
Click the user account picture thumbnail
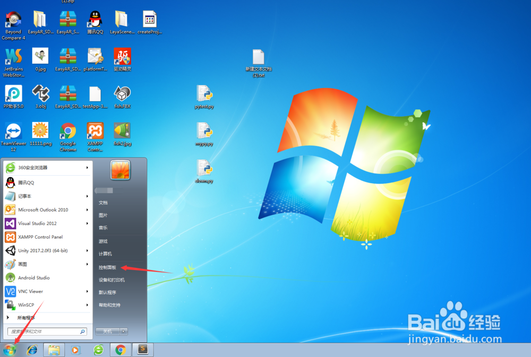(x=120, y=170)
